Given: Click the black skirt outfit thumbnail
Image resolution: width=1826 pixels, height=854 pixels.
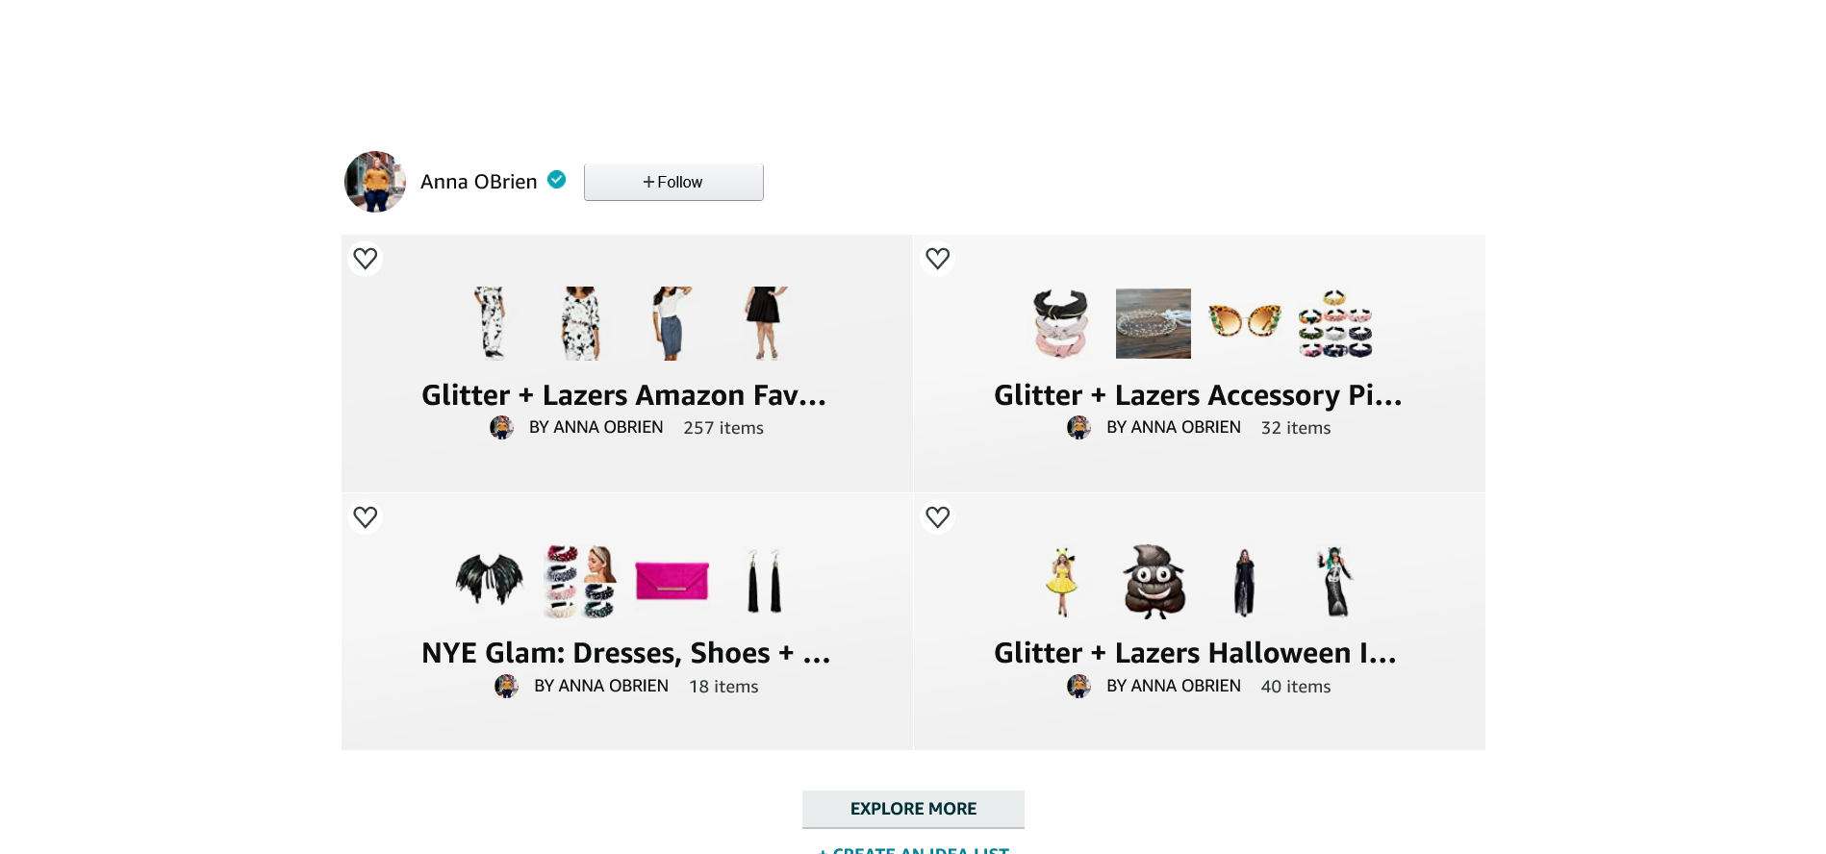Looking at the screenshot, I should coord(765,323).
